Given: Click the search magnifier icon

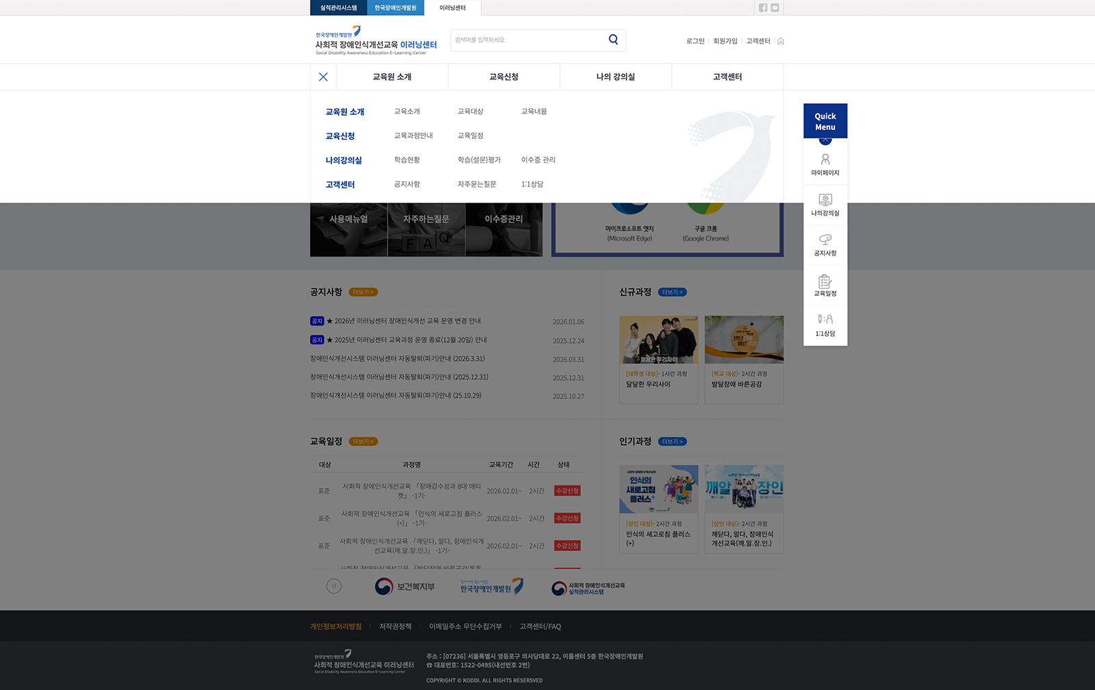Looking at the screenshot, I should [613, 40].
